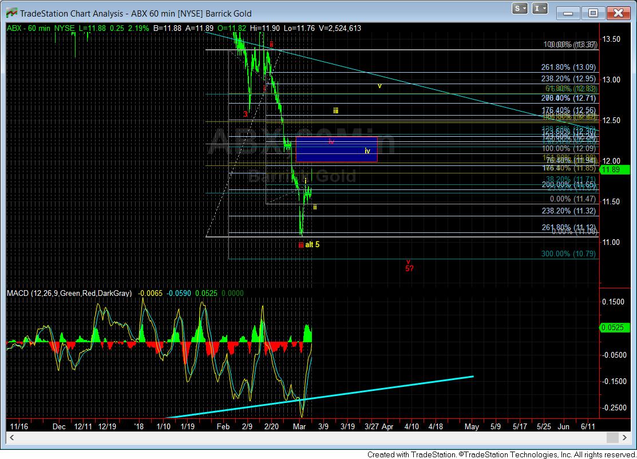Click the 'MACD (12,26,9,Green,Red,DarkGray)' indicator label
637x459 pixels.
[x=69, y=293]
